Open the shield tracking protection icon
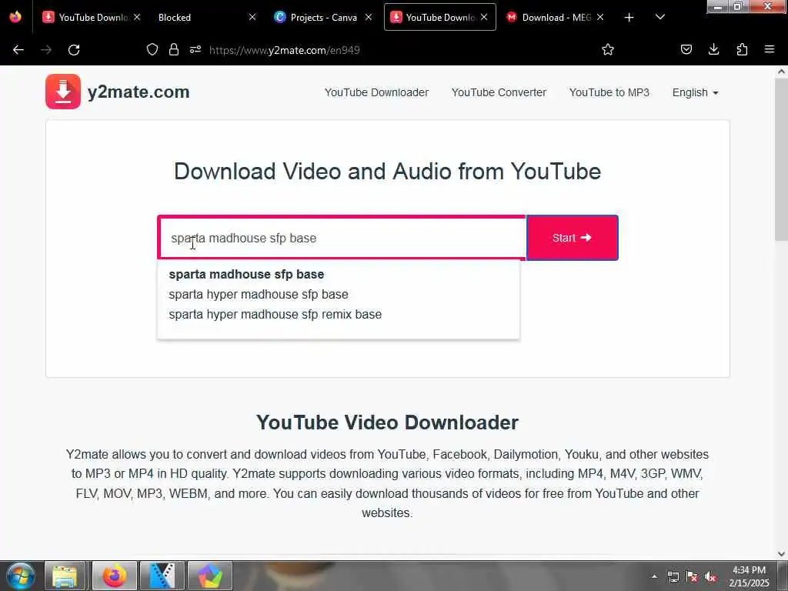Screen dimensions: 788x591 coord(152,49)
